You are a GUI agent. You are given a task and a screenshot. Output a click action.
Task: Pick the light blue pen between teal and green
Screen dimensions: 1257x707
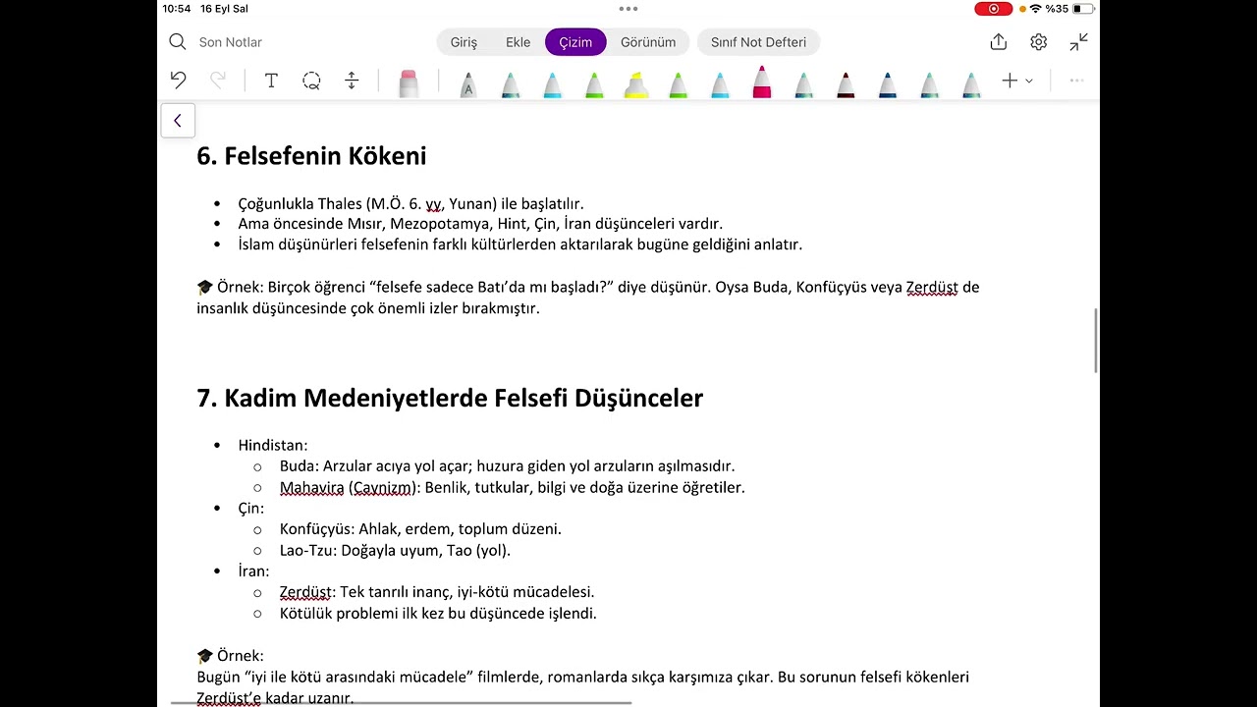552,84
